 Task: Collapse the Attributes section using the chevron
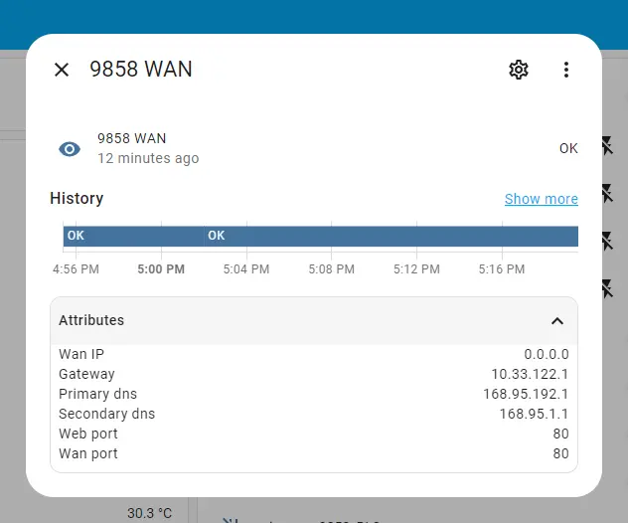(557, 321)
